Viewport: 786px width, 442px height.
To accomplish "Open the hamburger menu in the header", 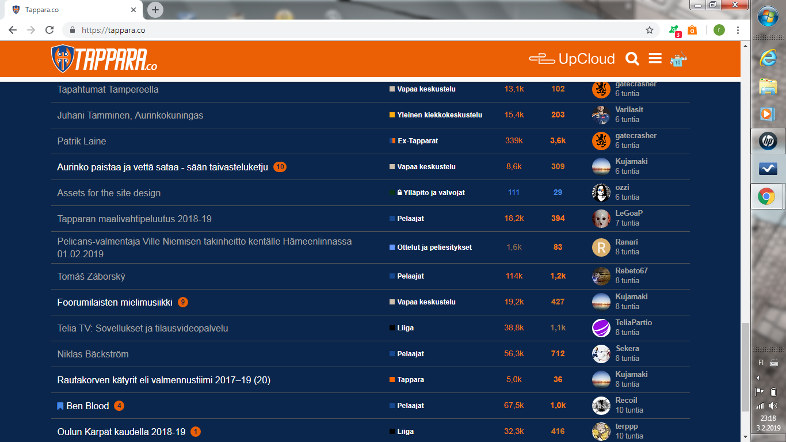I will click(655, 59).
